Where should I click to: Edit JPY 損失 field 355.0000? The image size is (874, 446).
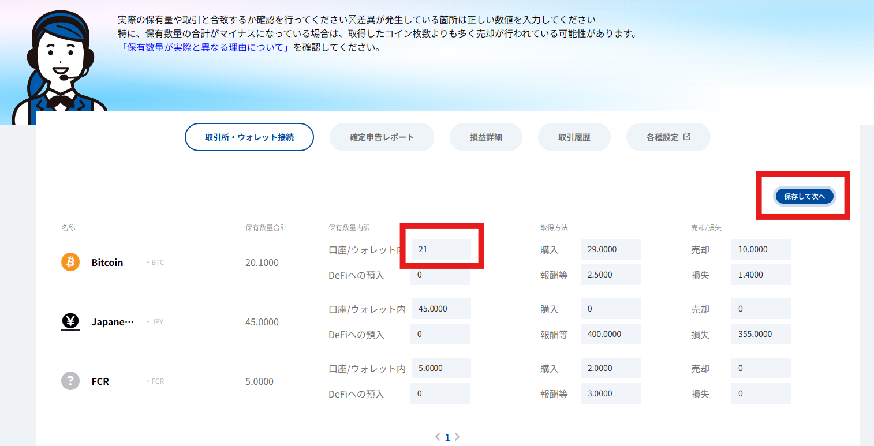pos(761,334)
